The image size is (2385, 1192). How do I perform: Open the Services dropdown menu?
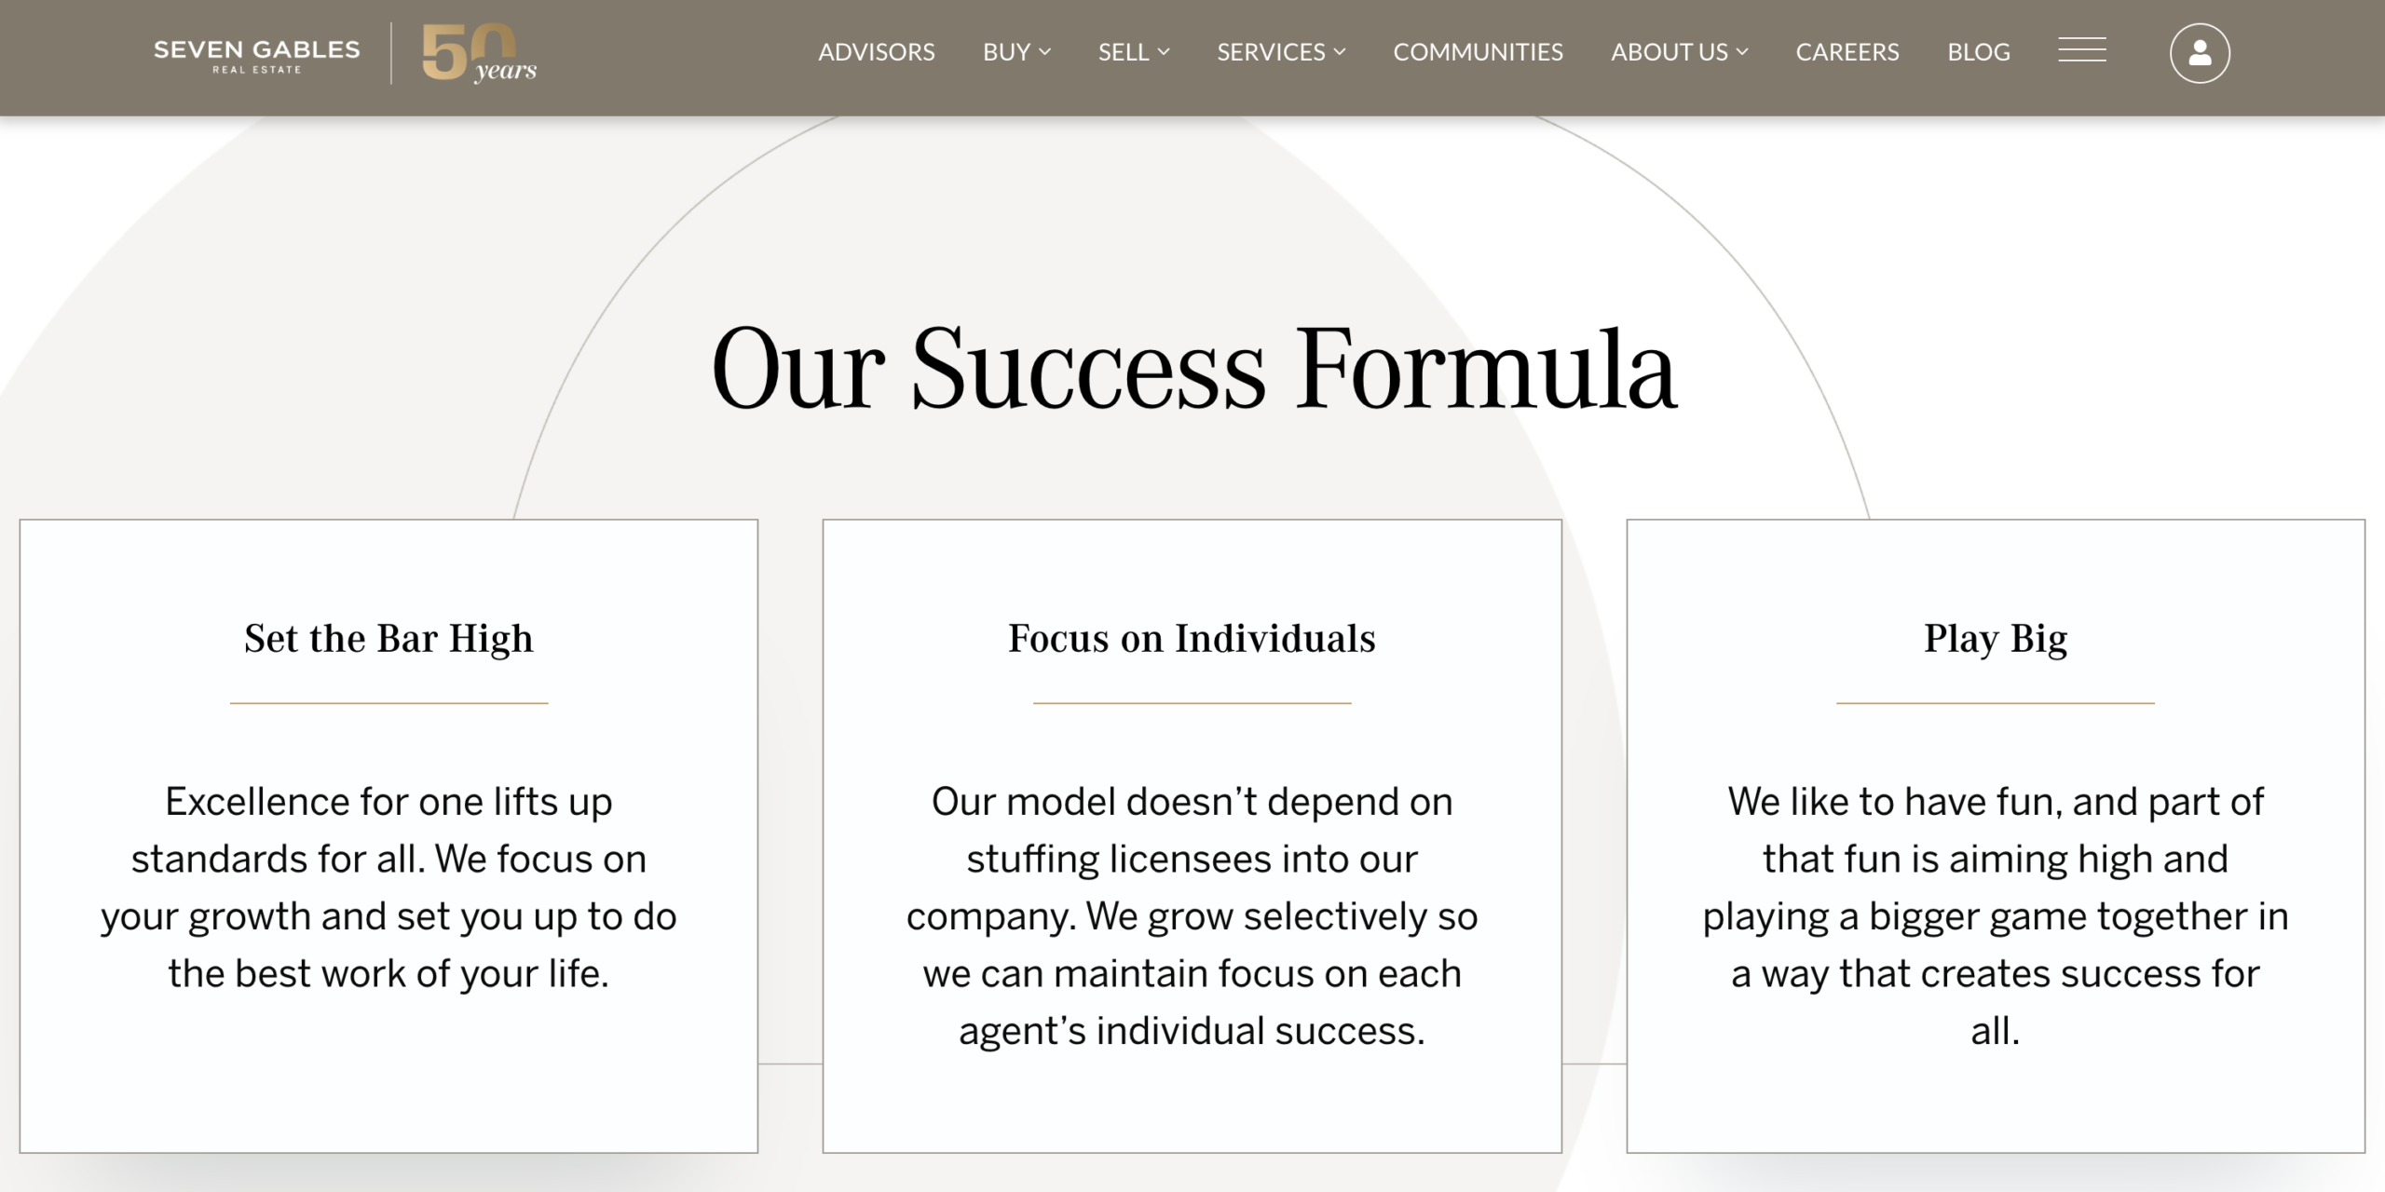pyautogui.click(x=1281, y=52)
